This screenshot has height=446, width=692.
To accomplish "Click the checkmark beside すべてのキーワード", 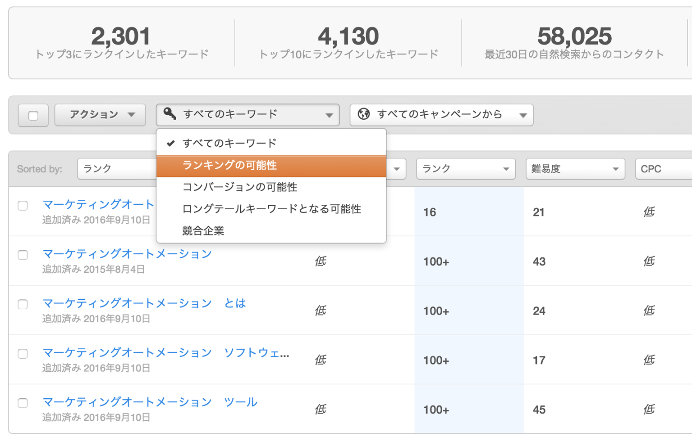I will [x=170, y=144].
